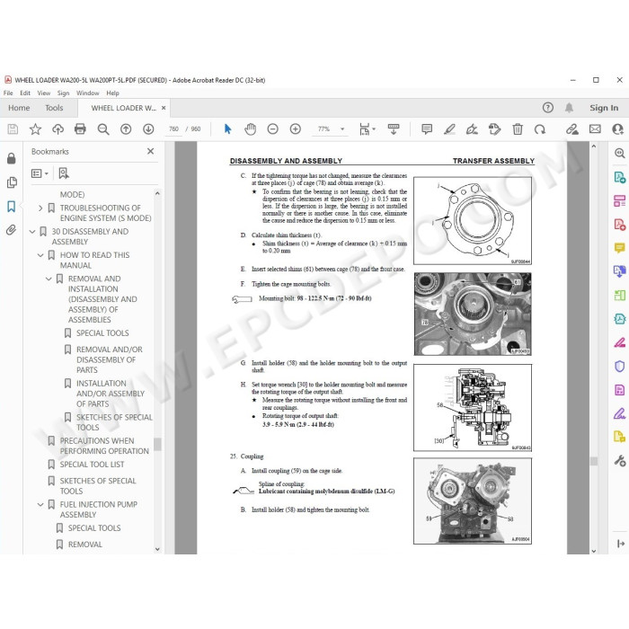
Task: Print the document with the printer icon
Action: (x=80, y=128)
